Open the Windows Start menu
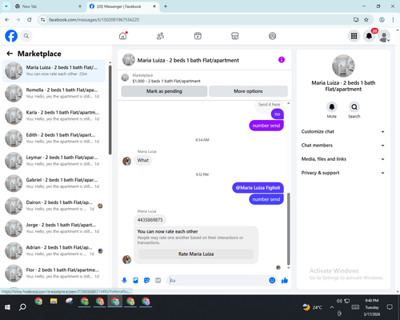The width and height of the screenshot is (400, 320). [x=7, y=307]
